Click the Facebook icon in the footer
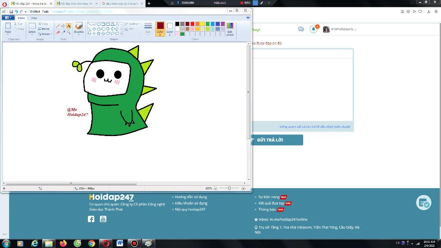 click(91, 219)
